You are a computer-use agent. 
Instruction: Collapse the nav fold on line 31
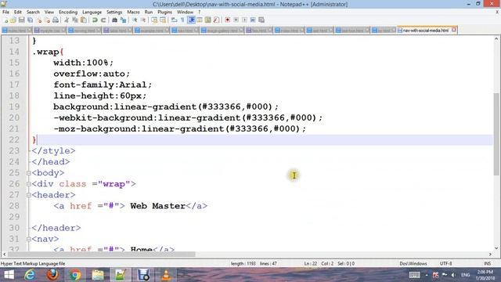(x=29, y=239)
